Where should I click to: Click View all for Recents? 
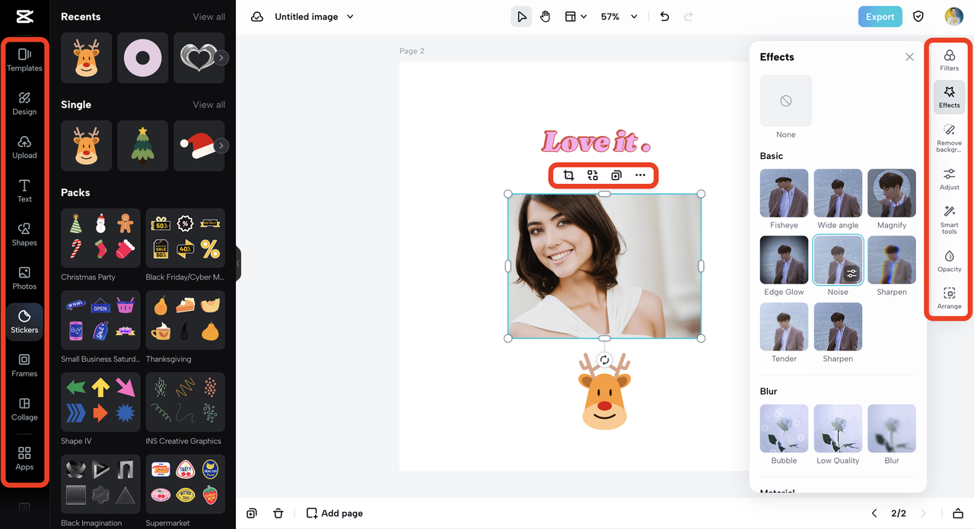pyautogui.click(x=208, y=17)
